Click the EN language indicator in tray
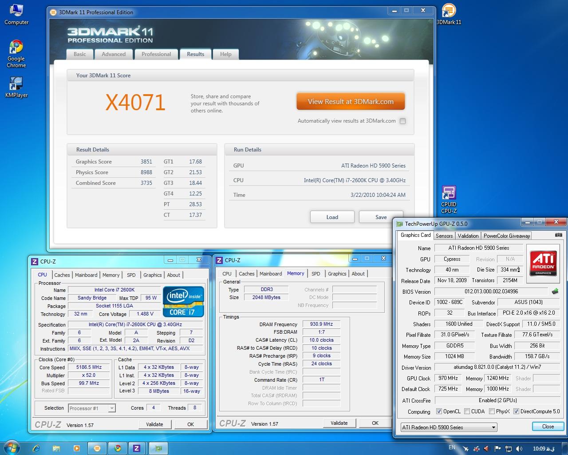The height and width of the screenshot is (455, 568). pyautogui.click(x=452, y=447)
